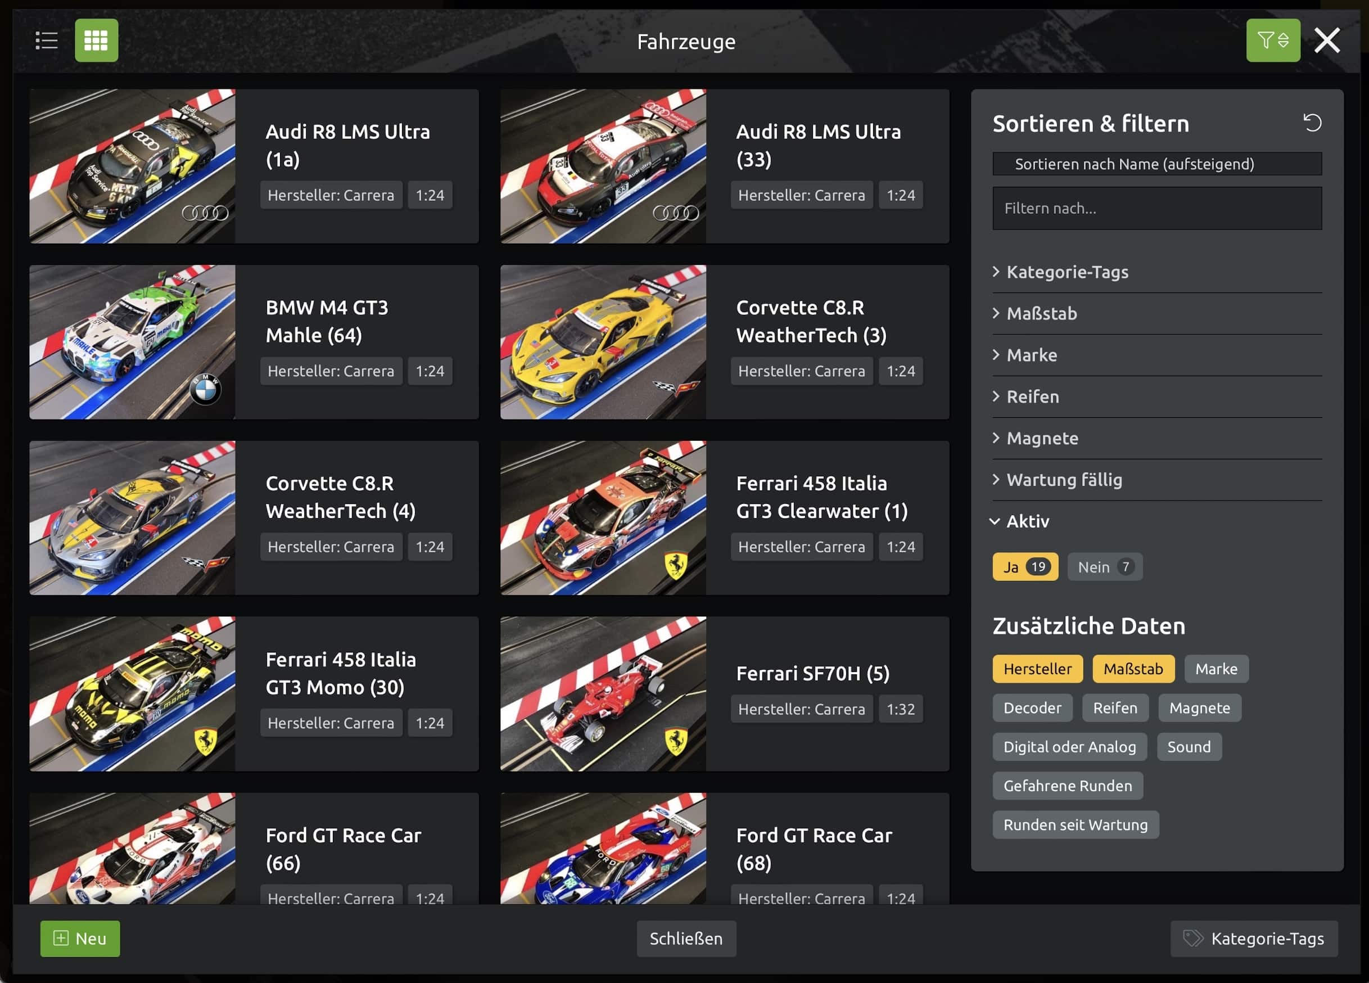This screenshot has height=983, width=1369.
Task: Select the title 'Ferrari SF70H (5)'
Action: [812, 673]
